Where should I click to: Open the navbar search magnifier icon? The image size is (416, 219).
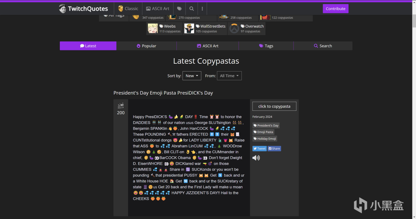pos(191,9)
